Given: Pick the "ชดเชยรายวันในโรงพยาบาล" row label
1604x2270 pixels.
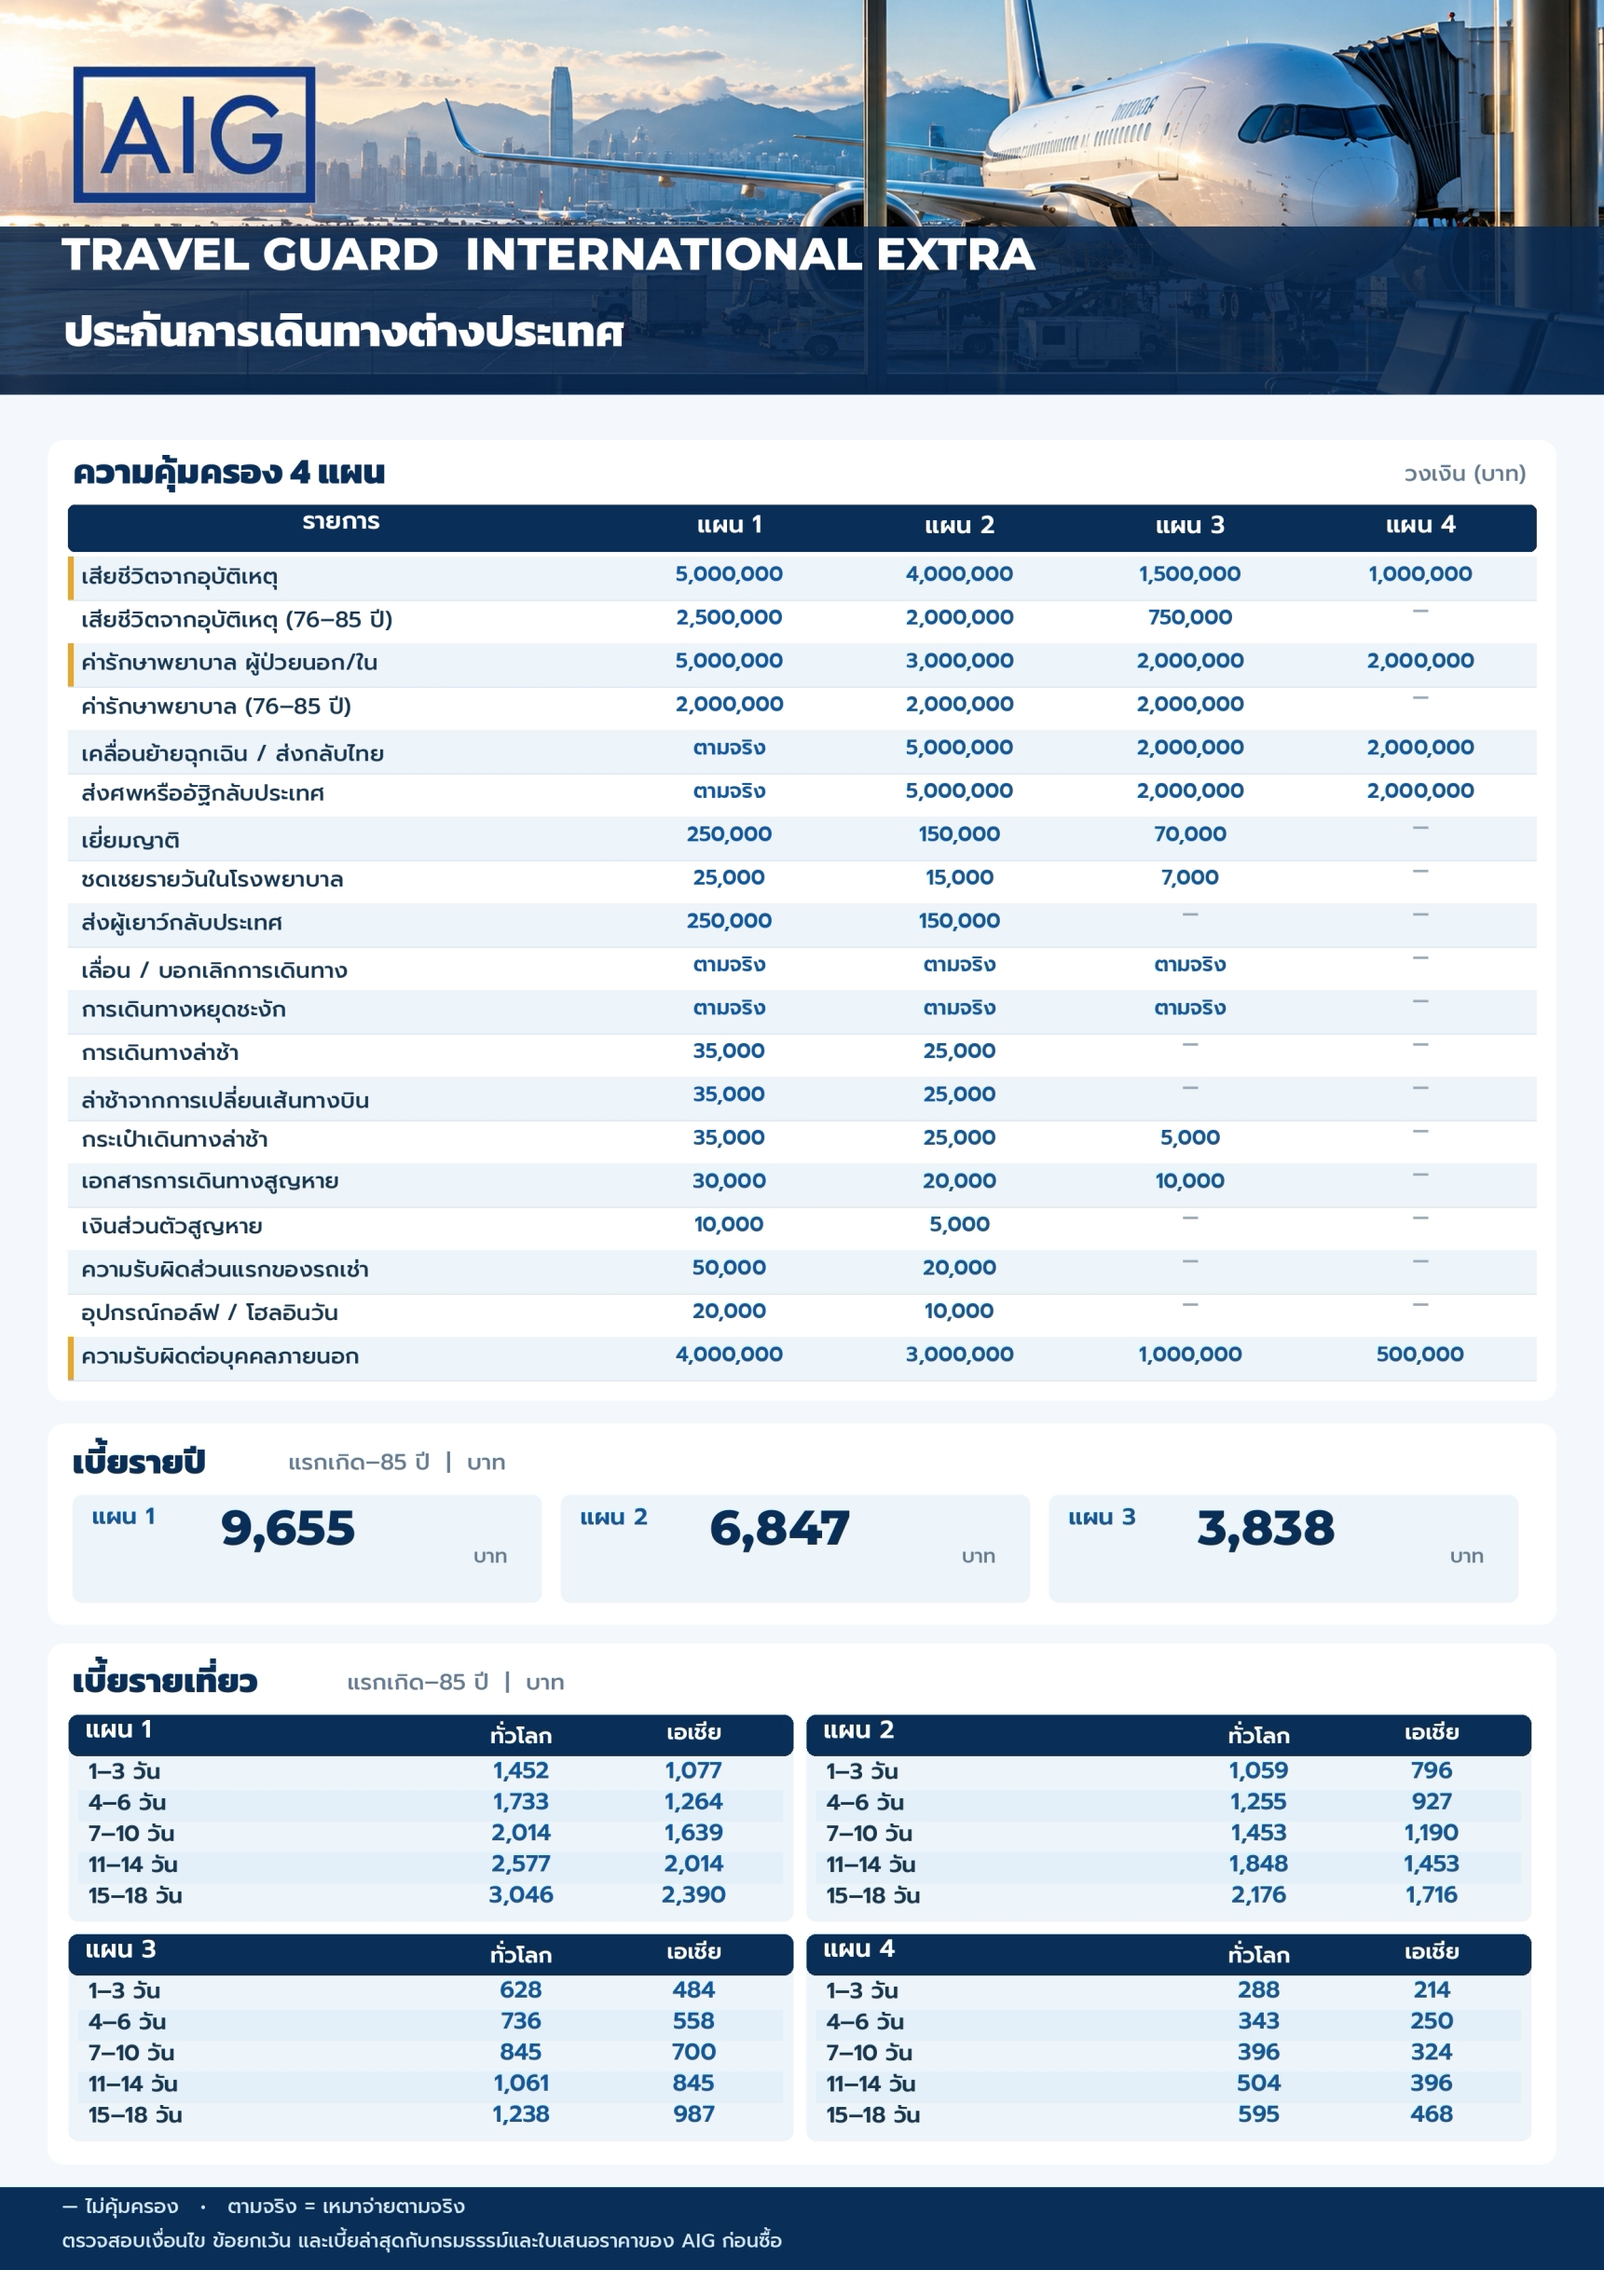Looking at the screenshot, I should pos(212,880).
